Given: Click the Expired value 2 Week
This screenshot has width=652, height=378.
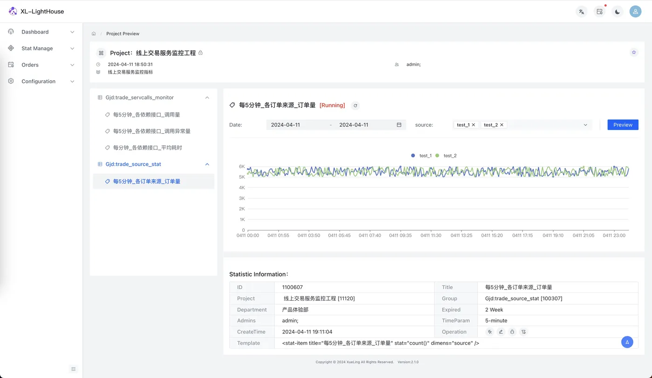Looking at the screenshot, I should point(494,310).
